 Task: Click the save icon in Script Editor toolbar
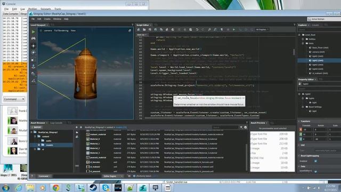coord(150,30)
